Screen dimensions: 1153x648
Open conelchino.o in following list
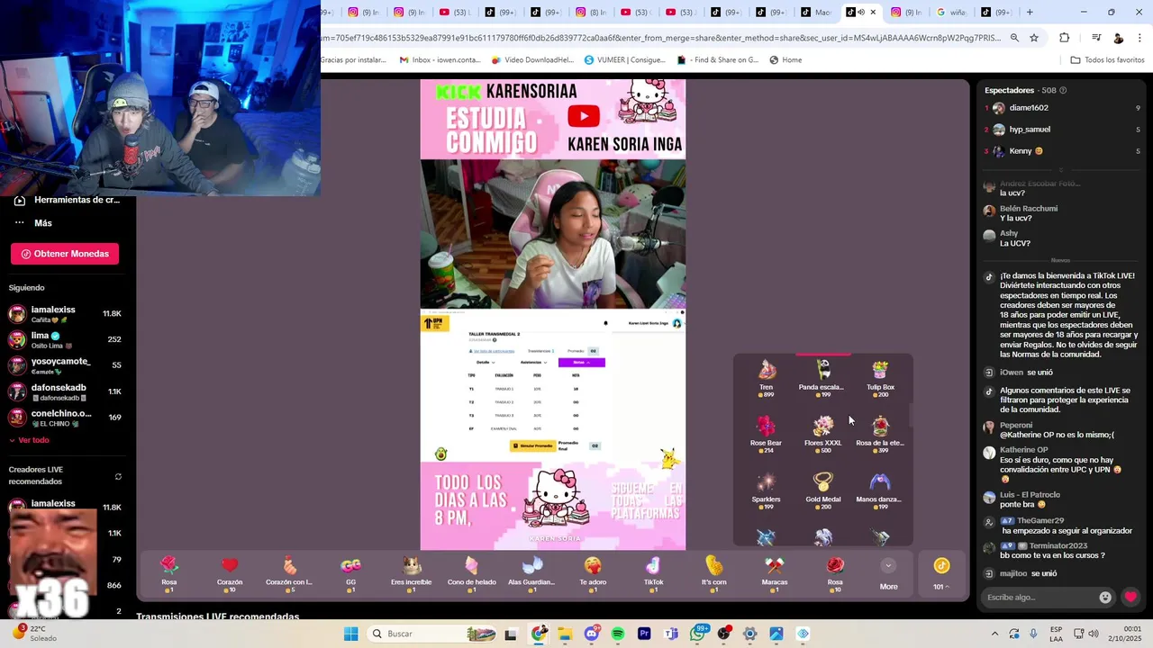coord(65,418)
